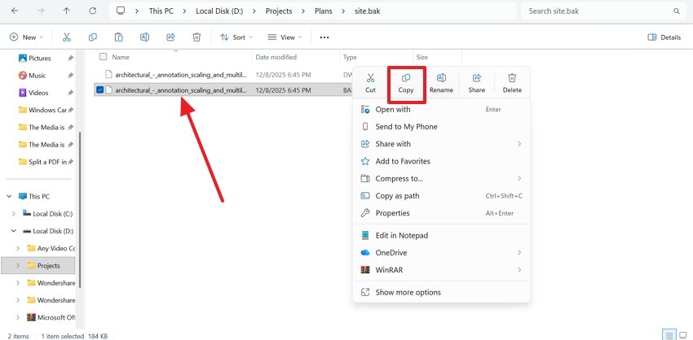Image resolution: width=693 pixels, height=340 pixels.
Task: Go forward with the Forward arrow
Action: [41, 11]
